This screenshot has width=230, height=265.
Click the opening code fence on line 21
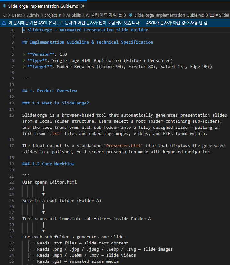pos(26,175)
